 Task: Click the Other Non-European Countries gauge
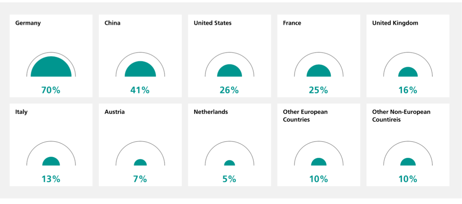[408, 162]
